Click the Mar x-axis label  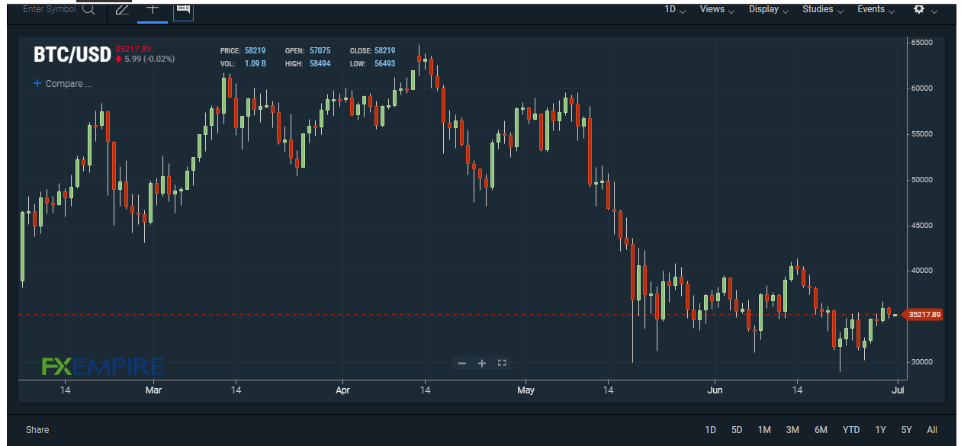tap(153, 390)
